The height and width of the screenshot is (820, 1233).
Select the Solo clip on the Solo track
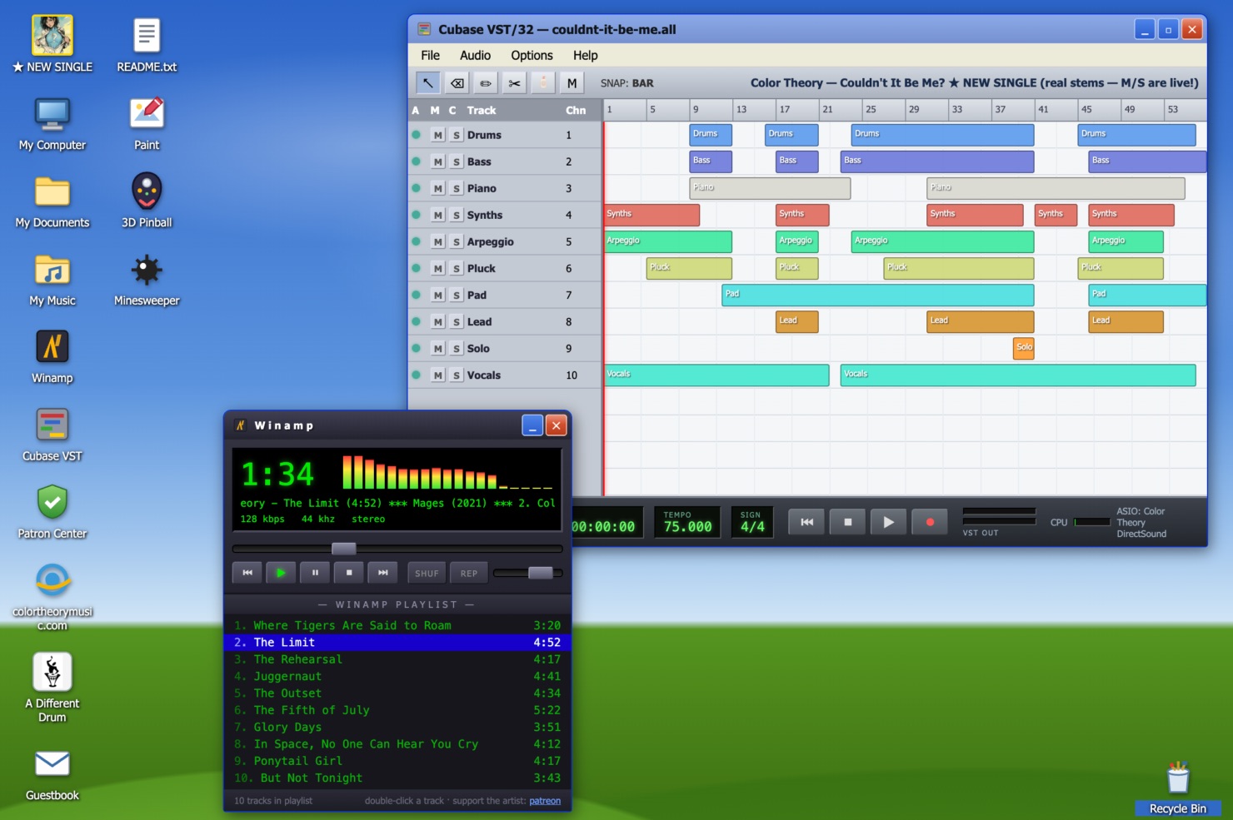pos(1024,348)
